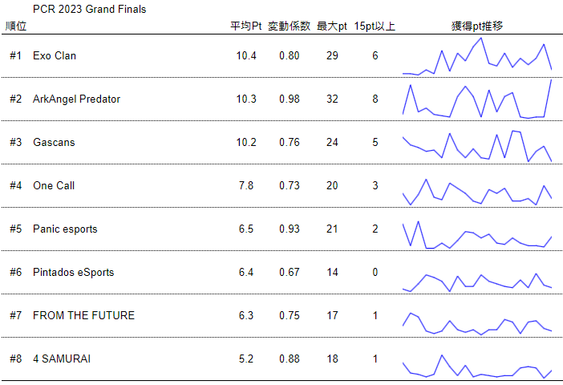Select the #3 rank cell for Gascans
The width and height of the screenshot is (563, 385).
16,143
